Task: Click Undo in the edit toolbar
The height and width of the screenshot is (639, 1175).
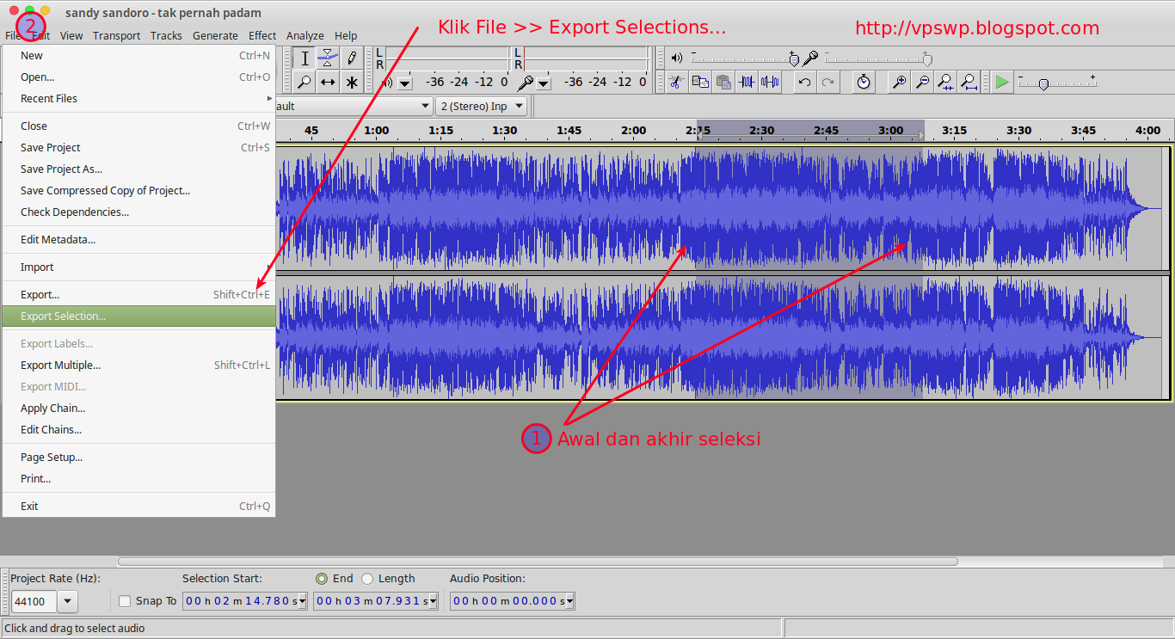Action: pyautogui.click(x=804, y=82)
